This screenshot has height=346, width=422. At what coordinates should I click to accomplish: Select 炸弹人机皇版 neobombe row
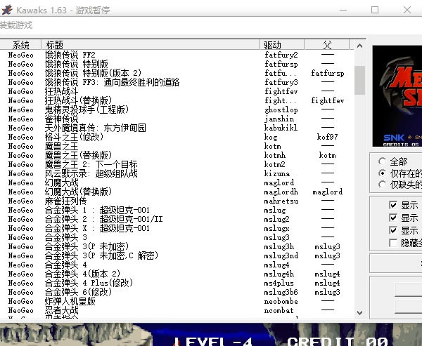pyautogui.click(x=177, y=301)
